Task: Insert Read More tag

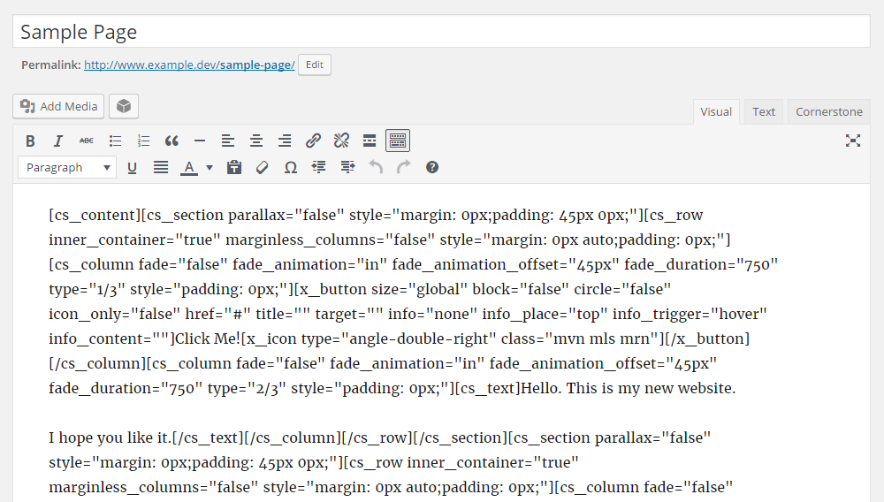Action: pos(370,141)
